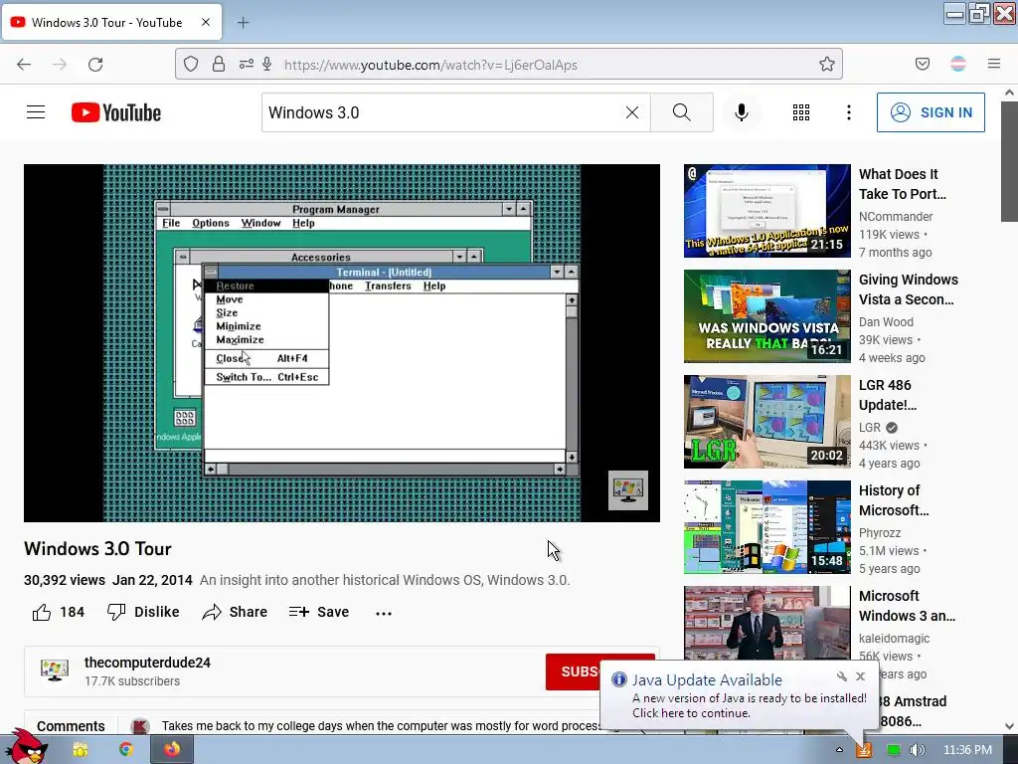The width and height of the screenshot is (1018, 764).
Task: Open the Java tray icon
Action: pyautogui.click(x=864, y=750)
